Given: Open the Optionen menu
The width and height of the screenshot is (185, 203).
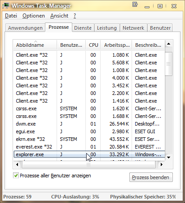Looking at the screenshot, I should pyautogui.click(x=34, y=16).
